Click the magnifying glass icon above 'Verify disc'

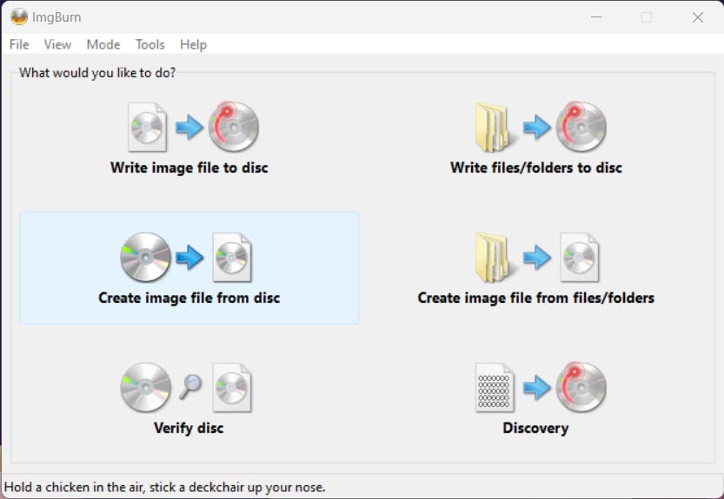[x=190, y=386]
